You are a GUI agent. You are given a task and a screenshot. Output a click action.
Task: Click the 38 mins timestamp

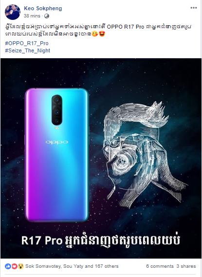tap(32, 16)
